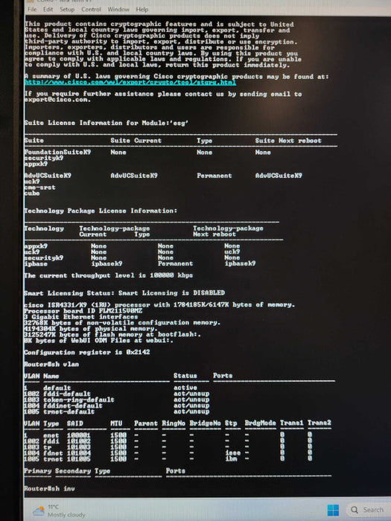The image size is (391, 521).
Task: Open the cisco.com export crypto URL link
Action: click(130, 82)
